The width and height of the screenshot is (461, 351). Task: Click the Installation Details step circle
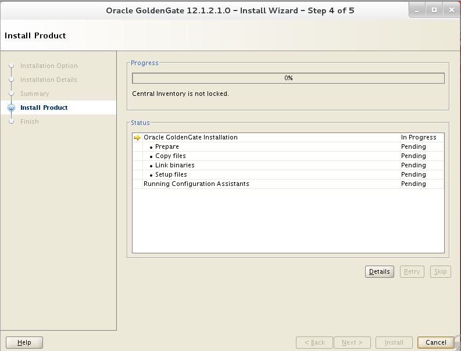pos(11,80)
